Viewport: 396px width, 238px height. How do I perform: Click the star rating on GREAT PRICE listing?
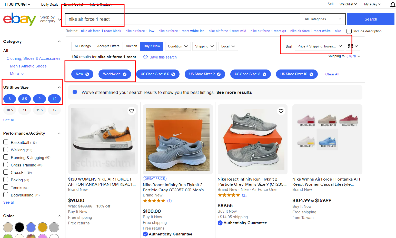coord(154,201)
